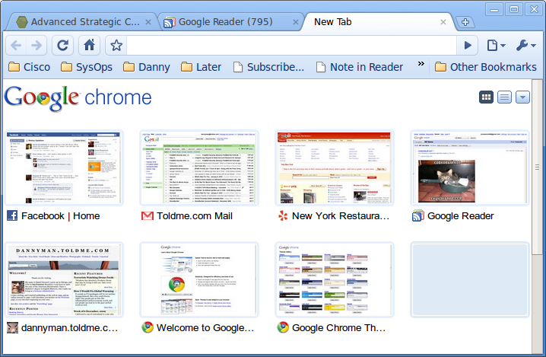Open the page control menu dropdown

point(496,45)
